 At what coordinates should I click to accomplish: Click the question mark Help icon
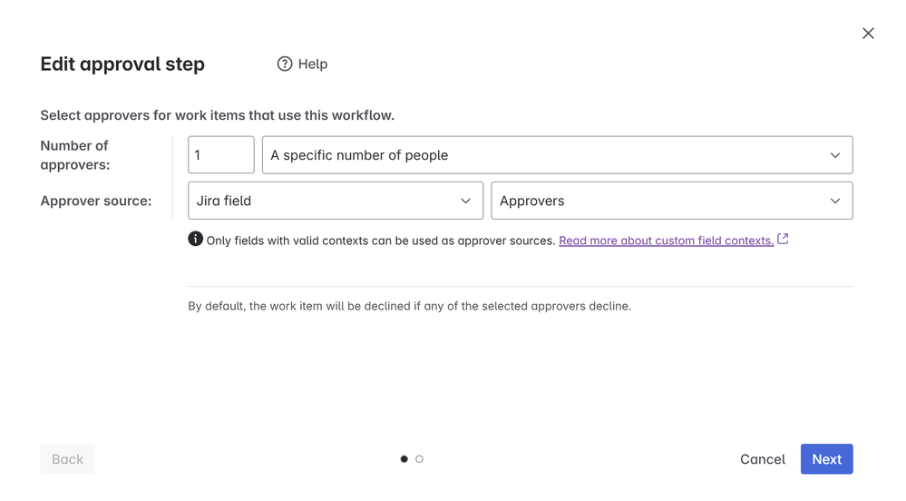[284, 64]
